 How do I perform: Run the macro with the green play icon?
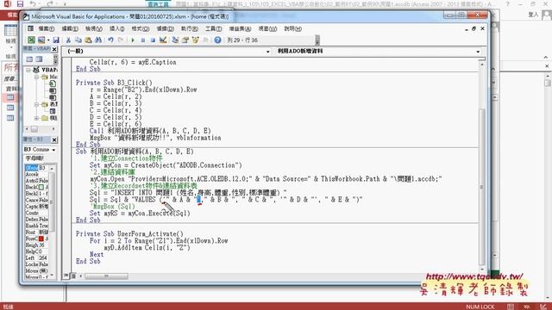point(133,40)
